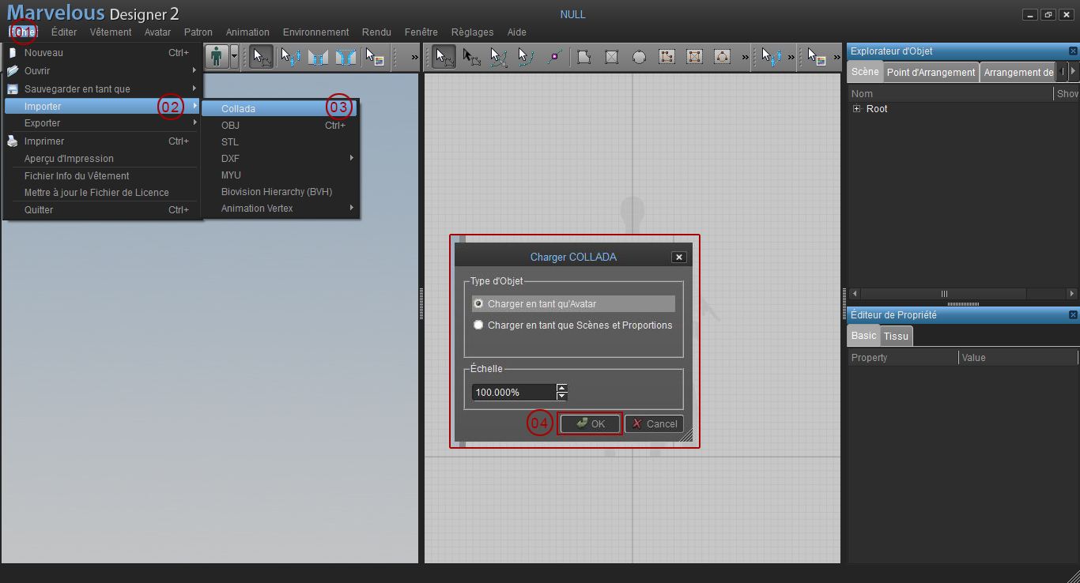Open the Éditer menu

[x=64, y=32]
